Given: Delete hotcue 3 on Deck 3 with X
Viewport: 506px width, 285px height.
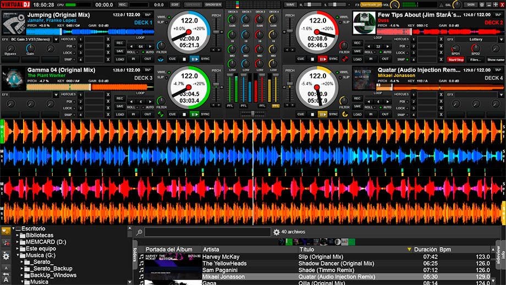Looking at the screenshot, I should click(108, 108).
